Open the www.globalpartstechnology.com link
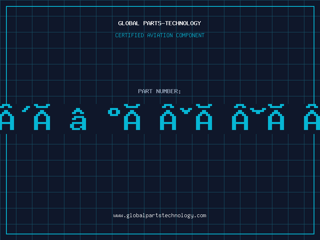 [x=160, y=216]
